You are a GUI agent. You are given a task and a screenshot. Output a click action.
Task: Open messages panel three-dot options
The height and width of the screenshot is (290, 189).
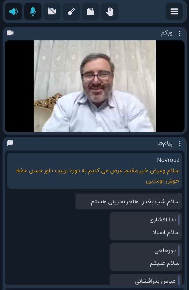(x=180, y=143)
